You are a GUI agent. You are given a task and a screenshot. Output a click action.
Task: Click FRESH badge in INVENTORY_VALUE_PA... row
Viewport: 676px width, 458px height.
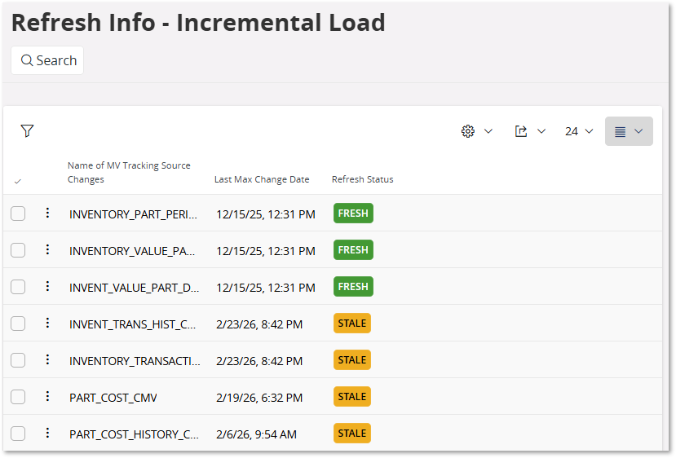click(x=353, y=249)
